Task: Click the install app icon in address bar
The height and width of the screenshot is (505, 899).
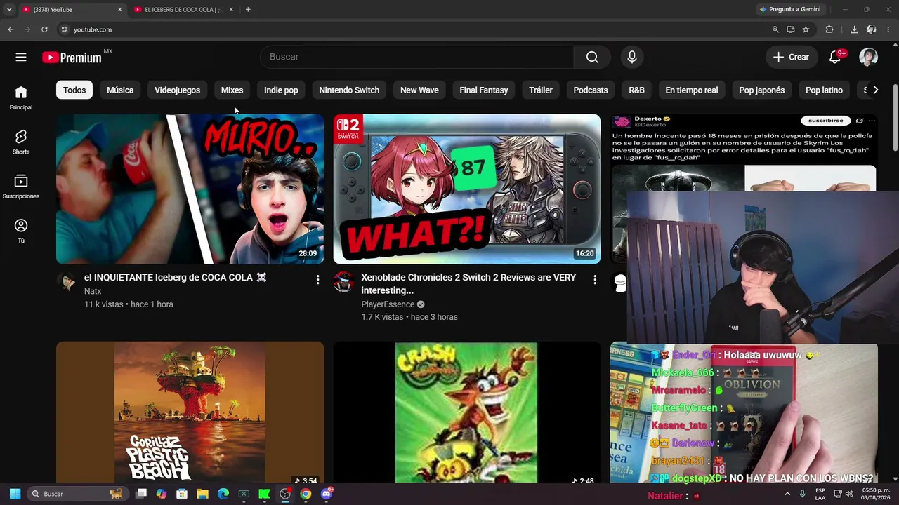Action: (791, 29)
